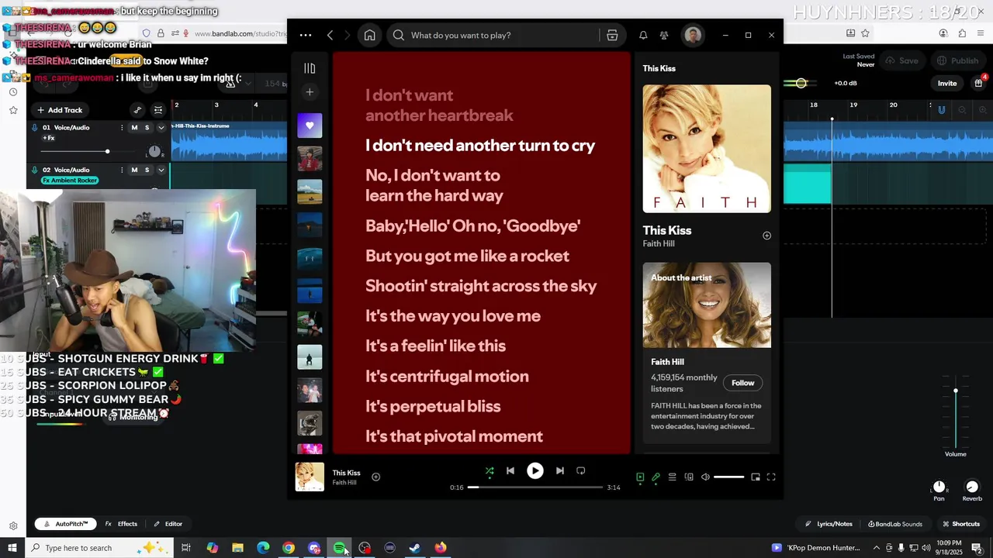
Task: Open Spotify browse icon in search bar
Action: click(x=612, y=35)
